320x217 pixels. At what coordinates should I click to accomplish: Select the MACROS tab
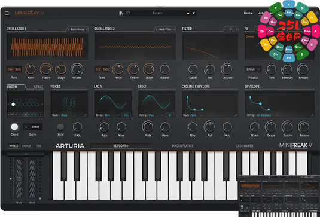(26, 146)
